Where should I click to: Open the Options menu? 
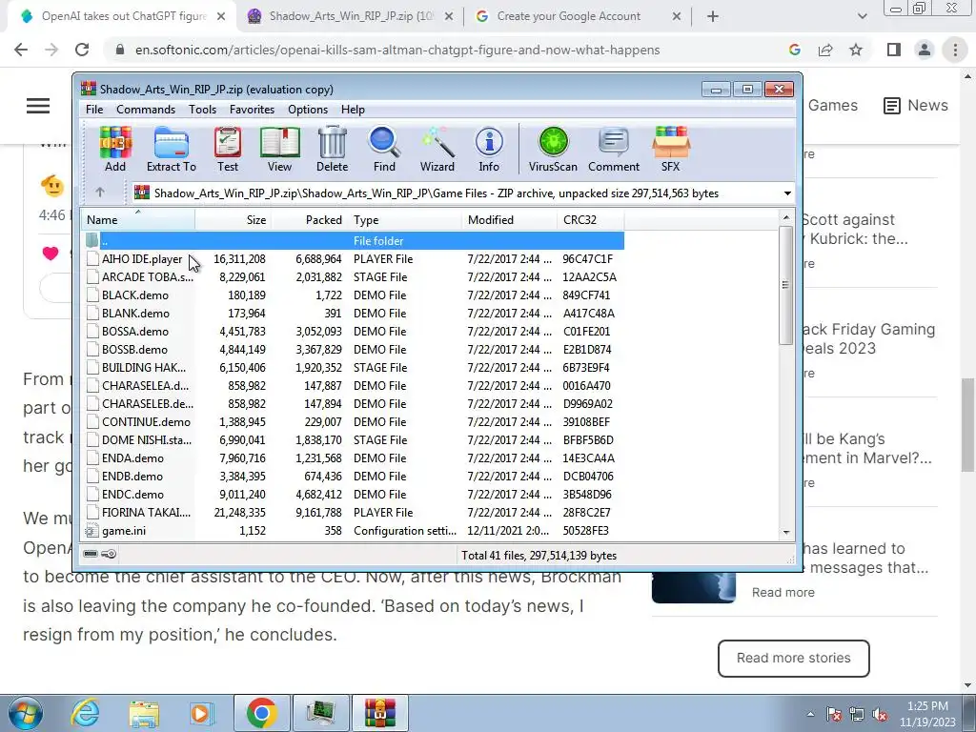308,110
